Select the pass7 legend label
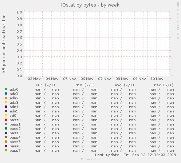This screenshot has height=163, width=181. (15, 151)
